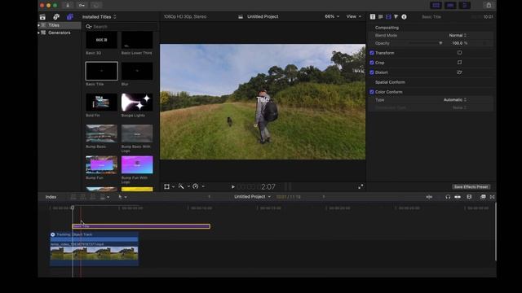Adjust the Opacity slider
The width and height of the screenshot is (522, 293).
425,43
